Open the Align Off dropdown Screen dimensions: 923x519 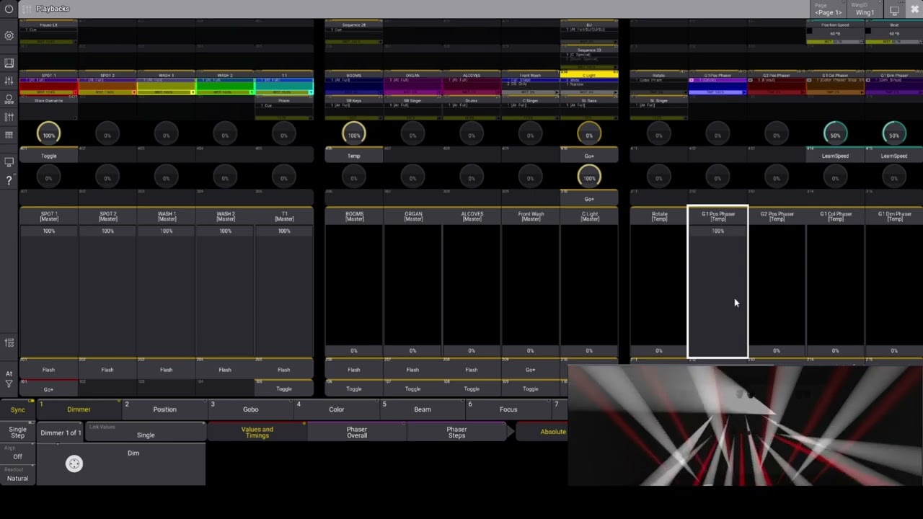tap(18, 453)
